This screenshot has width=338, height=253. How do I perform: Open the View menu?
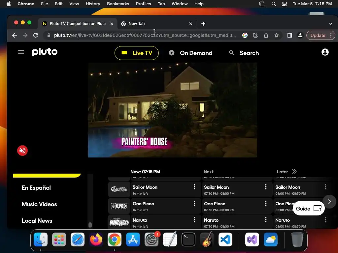coord(74,4)
